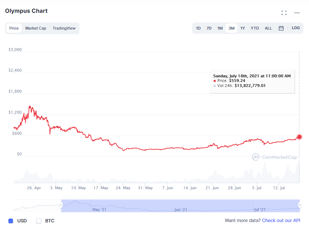Show ALL price history

(x=268, y=28)
